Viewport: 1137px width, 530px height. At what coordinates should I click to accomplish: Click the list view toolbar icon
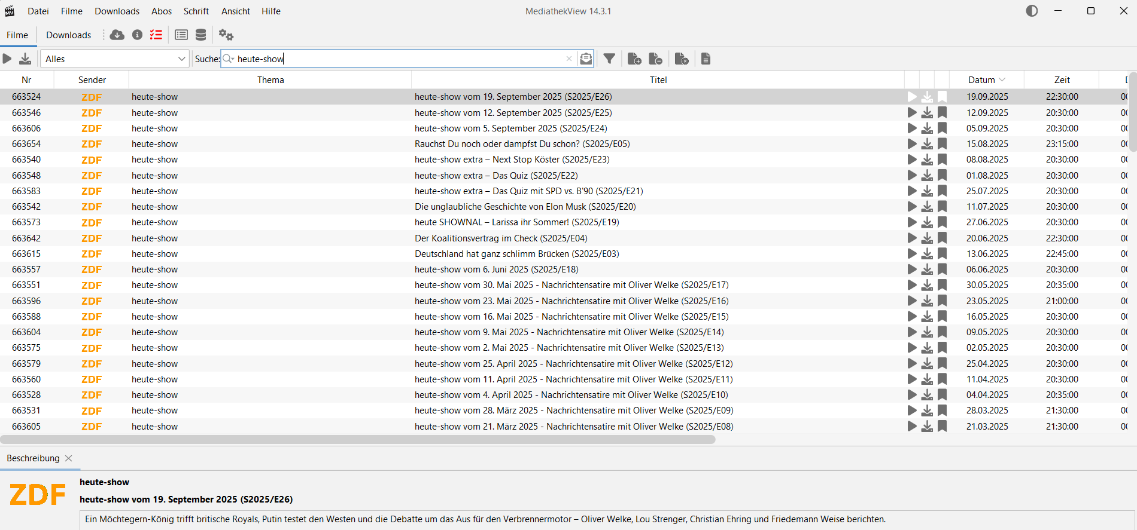(x=181, y=35)
